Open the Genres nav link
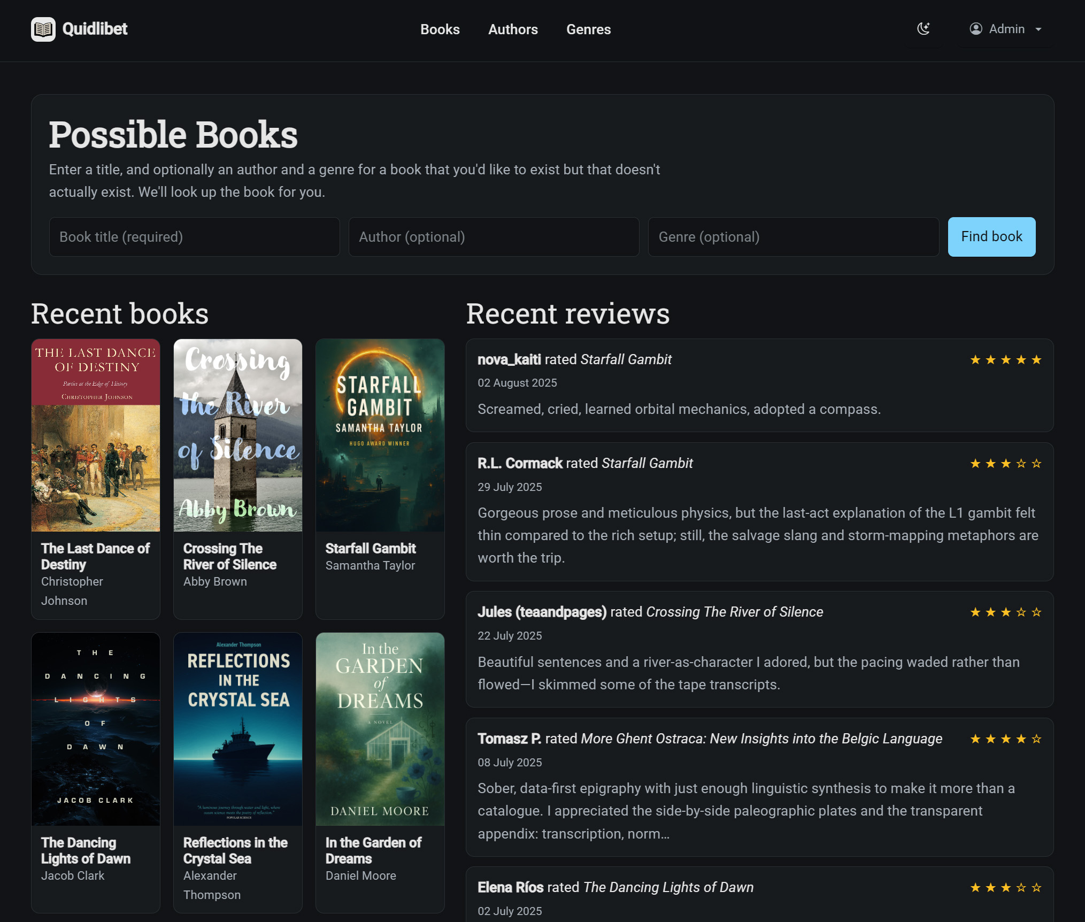This screenshot has height=922, width=1085. click(588, 29)
